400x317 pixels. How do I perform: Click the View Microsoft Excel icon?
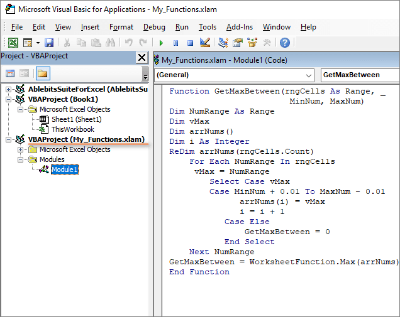[x=13, y=43]
